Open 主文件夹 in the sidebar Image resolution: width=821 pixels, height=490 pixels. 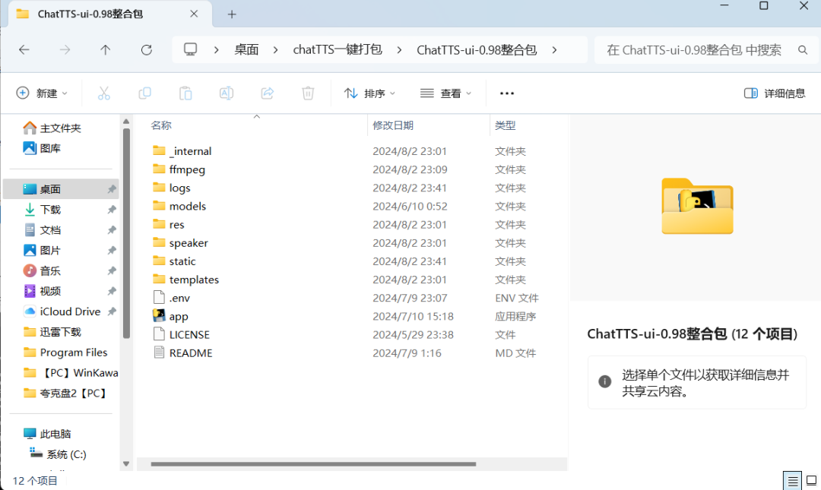pyautogui.click(x=52, y=128)
